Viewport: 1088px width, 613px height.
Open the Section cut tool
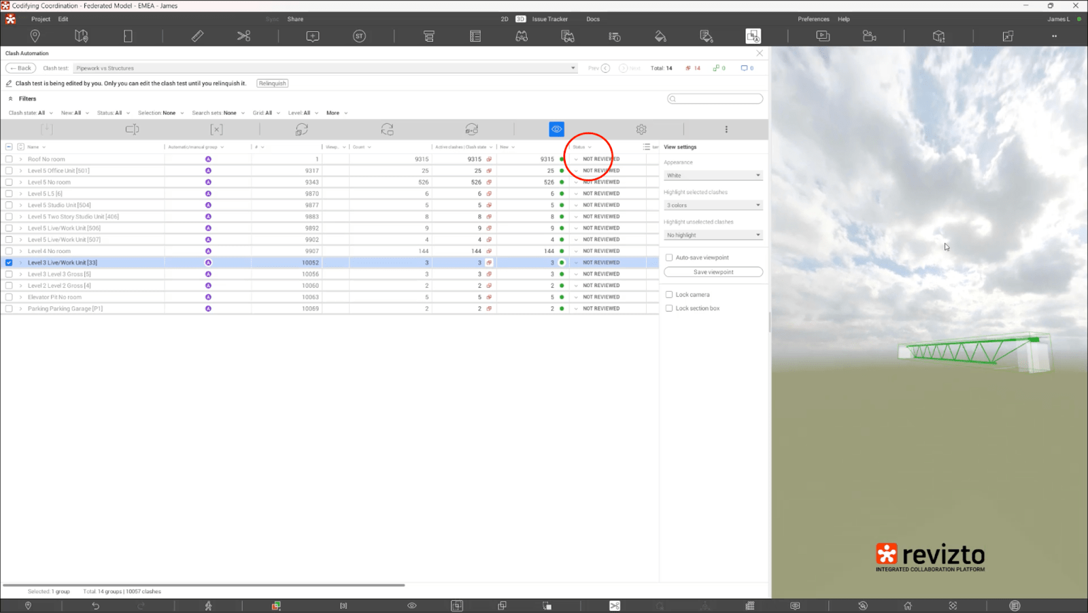[x=244, y=35]
